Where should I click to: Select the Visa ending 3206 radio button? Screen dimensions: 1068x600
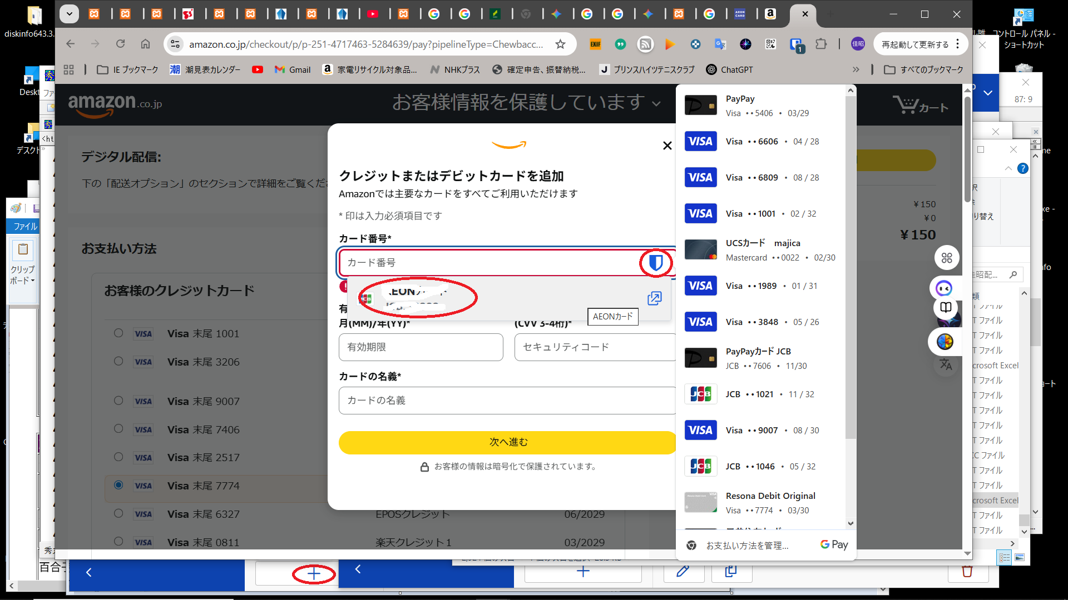[x=118, y=362]
